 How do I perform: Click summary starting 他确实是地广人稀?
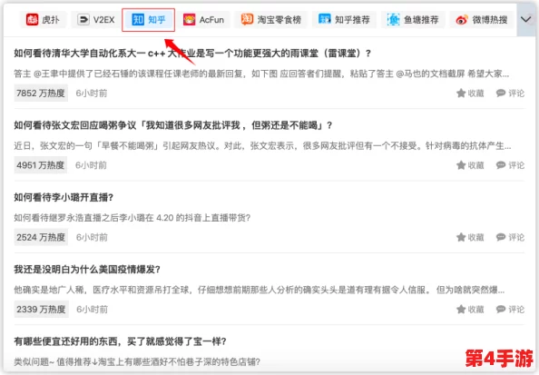[260, 290]
